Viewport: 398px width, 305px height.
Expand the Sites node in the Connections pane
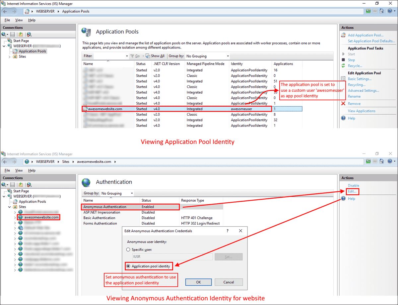click(9, 56)
